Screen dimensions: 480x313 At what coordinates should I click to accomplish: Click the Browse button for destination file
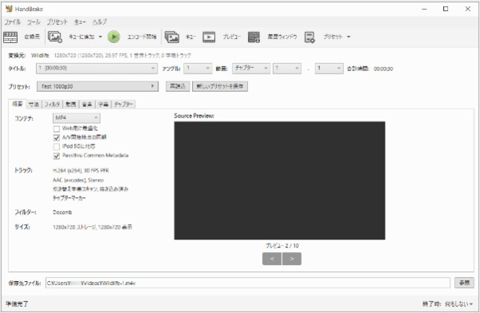tap(464, 283)
